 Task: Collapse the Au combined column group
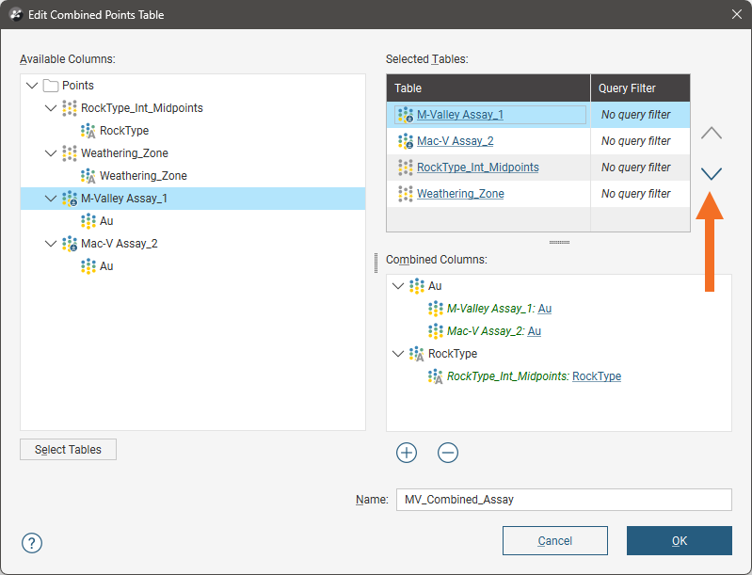coord(397,286)
